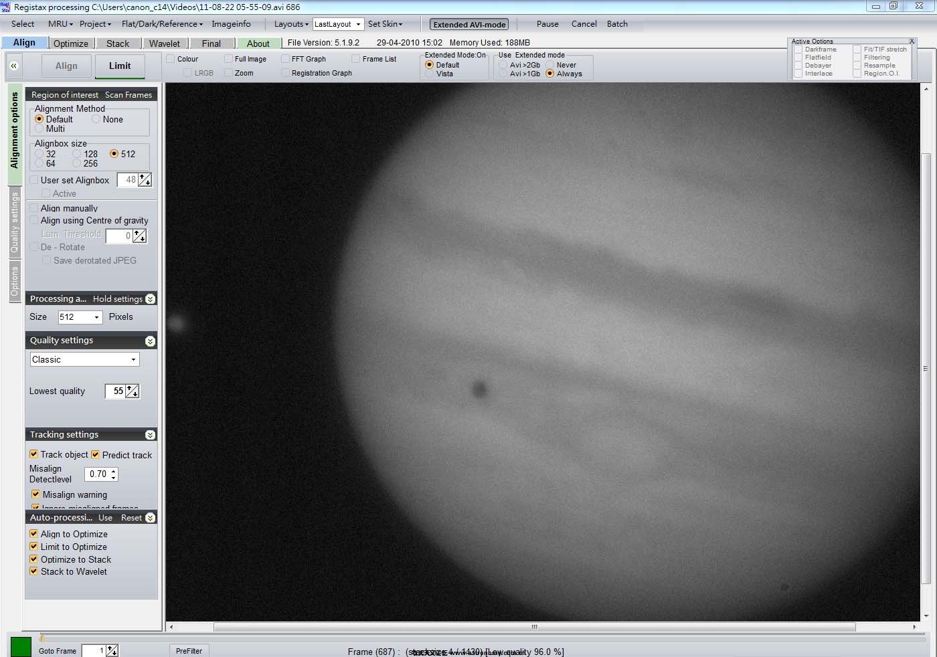Collapse the left panel with double-arrow icon
This screenshot has height=657, width=937.
click(13, 66)
